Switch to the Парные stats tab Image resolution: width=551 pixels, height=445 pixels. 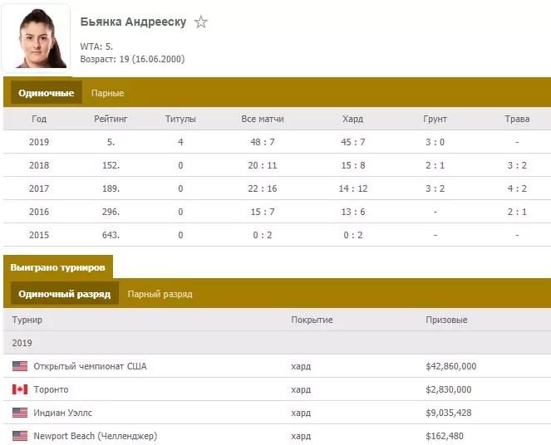pos(107,93)
